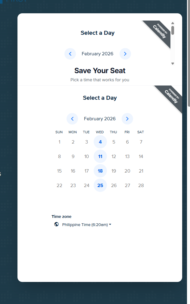Click previous month arrow in upper widget
This screenshot has width=190, height=304.
pyautogui.click(x=70, y=54)
